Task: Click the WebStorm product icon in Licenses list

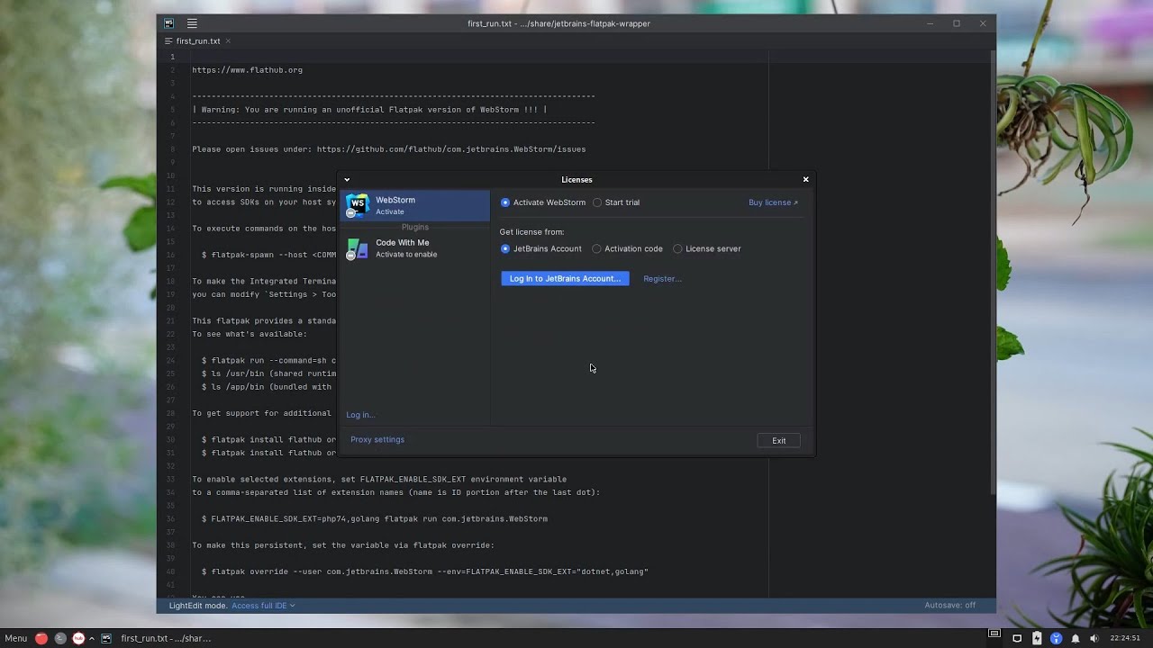Action: tap(358, 205)
